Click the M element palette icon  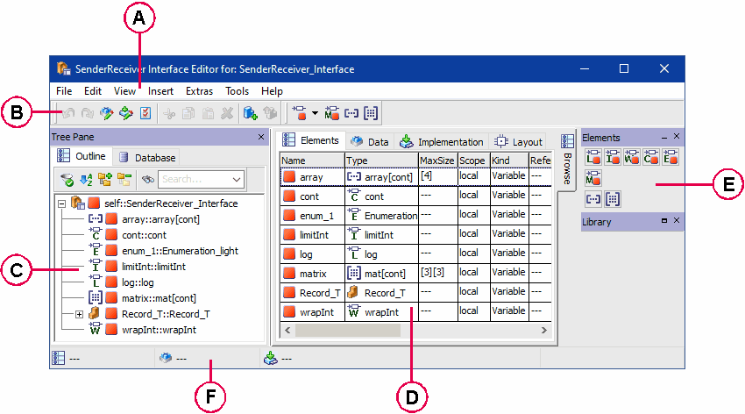click(593, 178)
